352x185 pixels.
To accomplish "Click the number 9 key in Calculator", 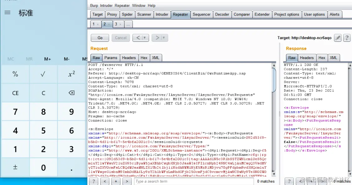I will (71, 111).
